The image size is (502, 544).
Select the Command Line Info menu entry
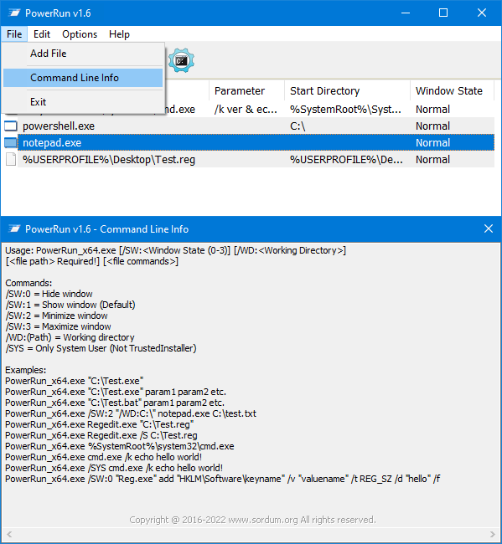click(x=83, y=78)
